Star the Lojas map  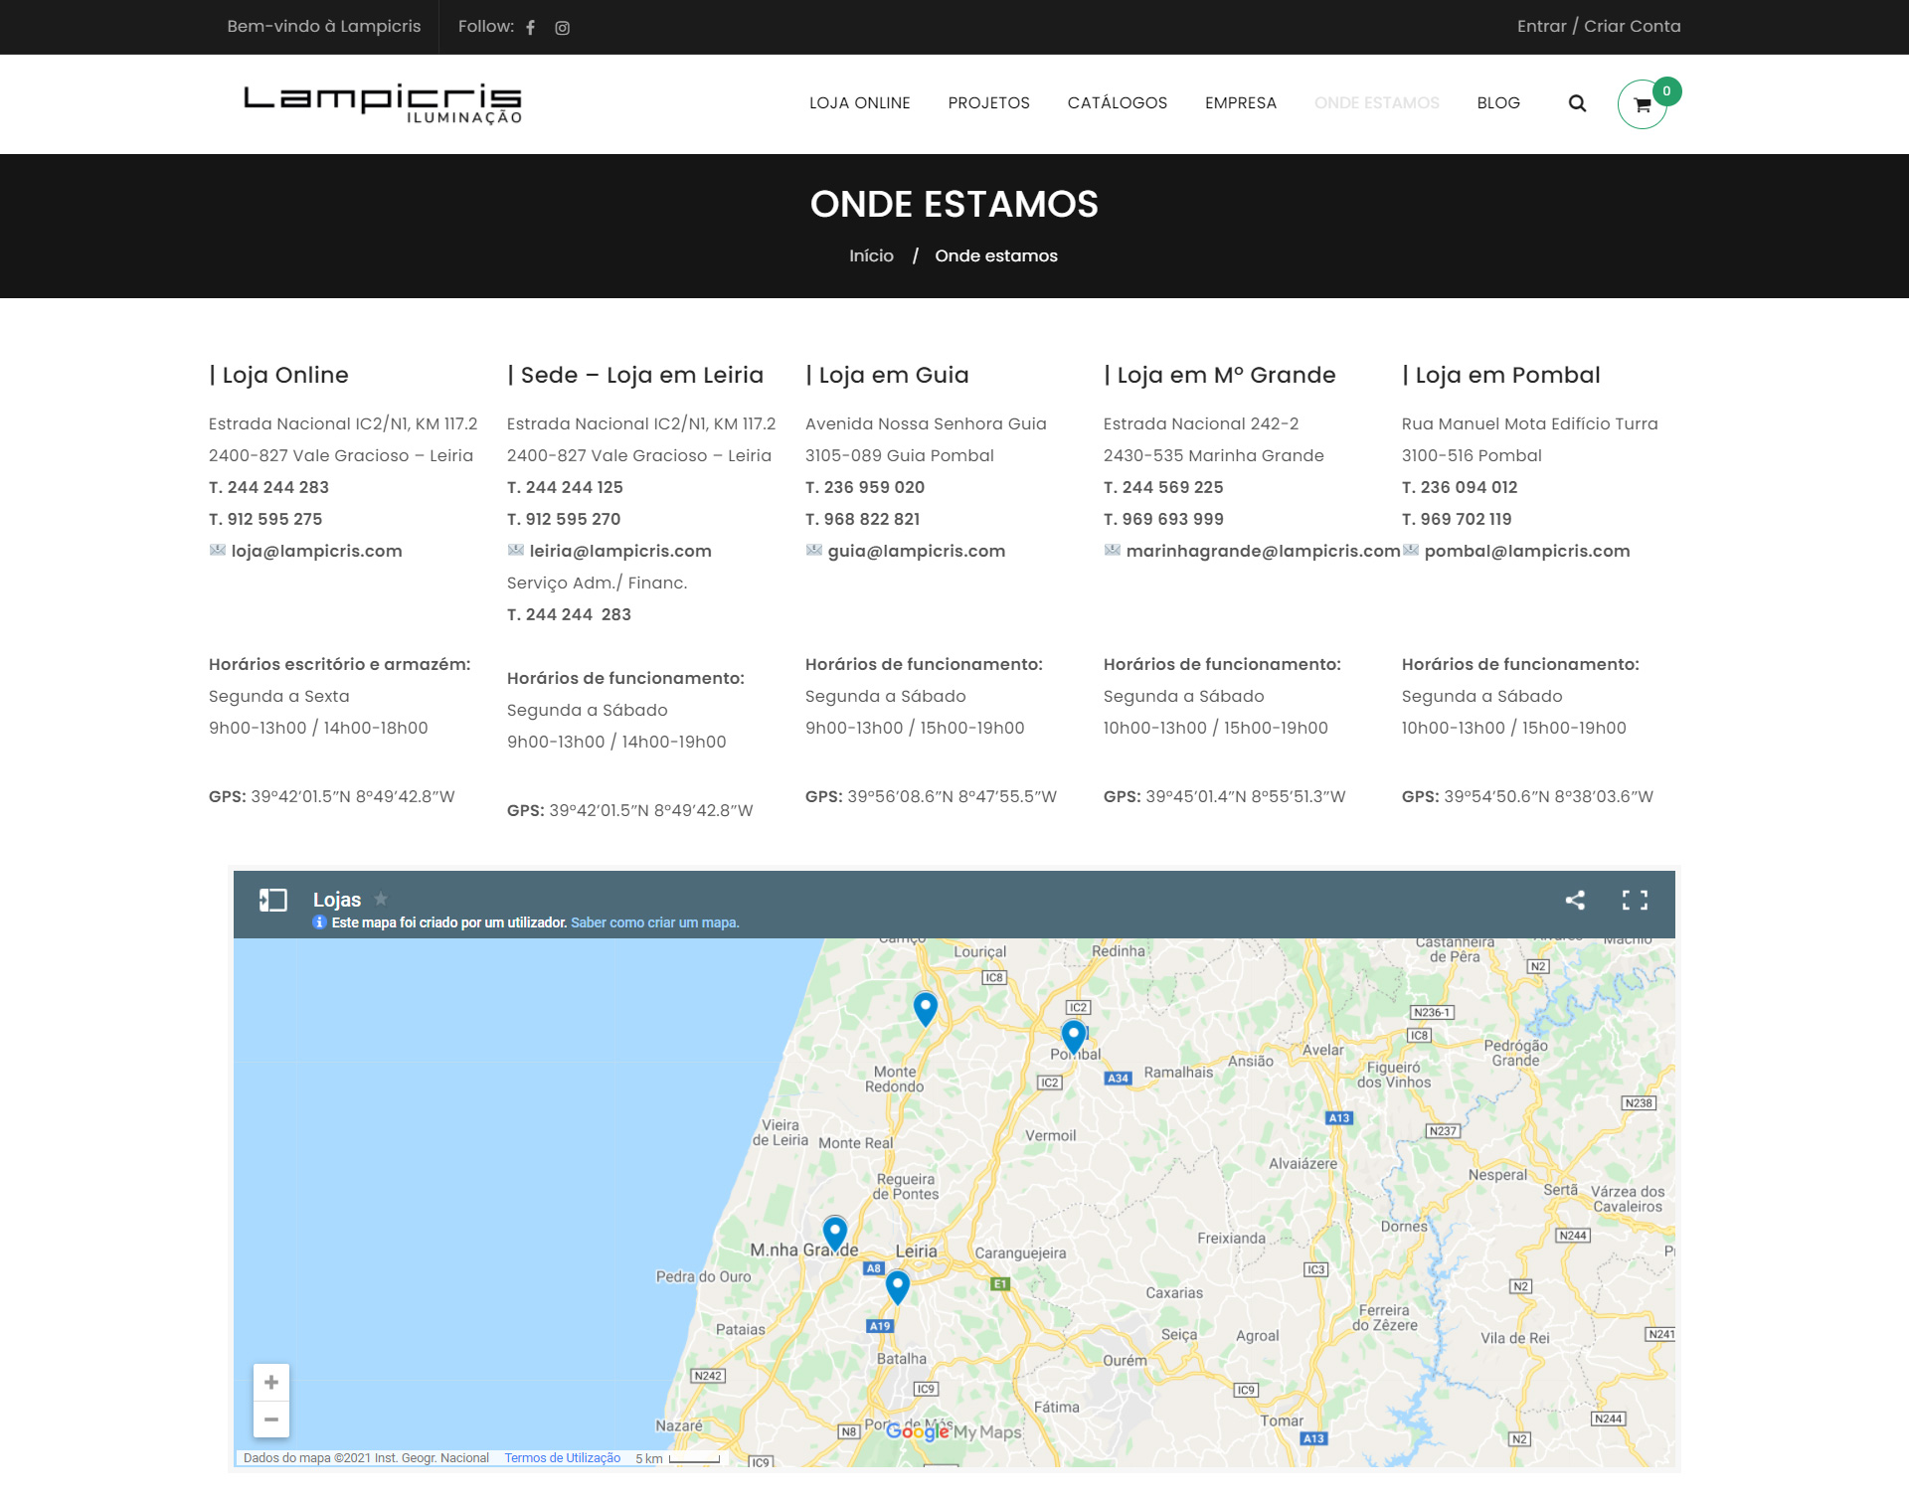[x=381, y=899]
